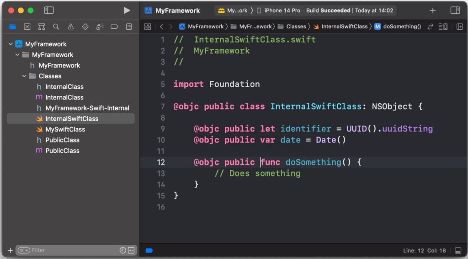Image resolution: width=468 pixels, height=259 pixels.
Task: Show the Issue navigator warning icon
Action: 71,26
